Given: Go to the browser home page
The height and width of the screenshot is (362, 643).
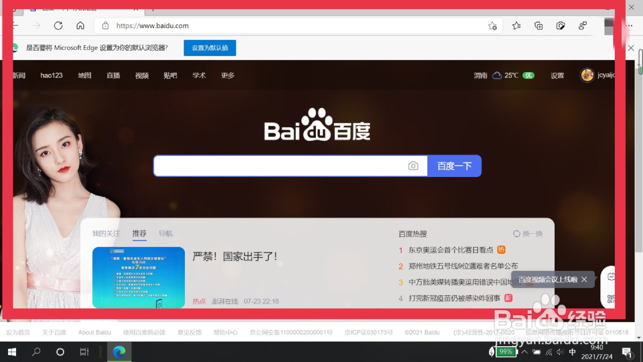Looking at the screenshot, I should tap(80, 25).
